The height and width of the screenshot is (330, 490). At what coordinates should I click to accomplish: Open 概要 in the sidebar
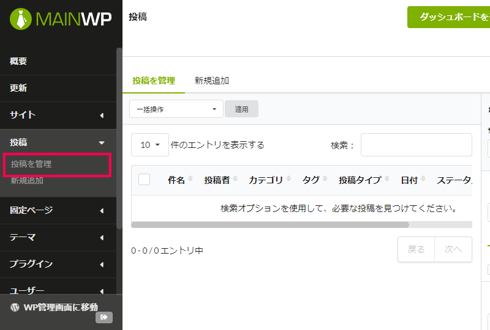pos(58,61)
